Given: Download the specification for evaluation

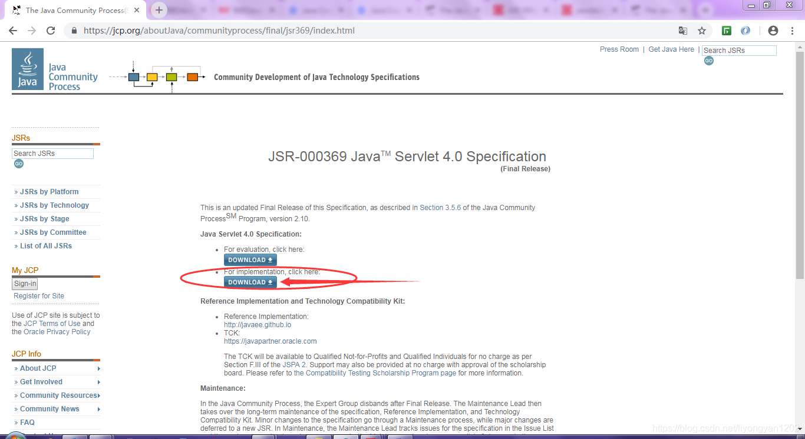Looking at the screenshot, I should pyautogui.click(x=250, y=260).
